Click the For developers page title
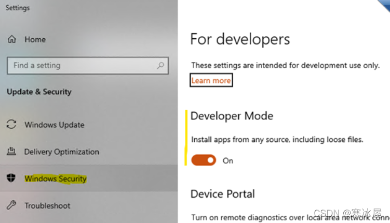The height and width of the screenshot is (223, 390). pos(240,39)
